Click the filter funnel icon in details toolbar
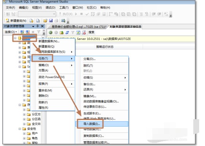The width and height of the screenshot is (205, 146). tap(73, 33)
